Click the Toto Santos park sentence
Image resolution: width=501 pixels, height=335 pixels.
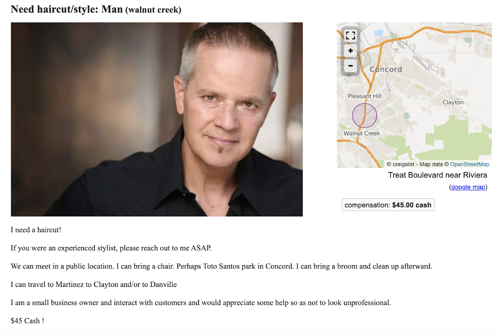click(221, 266)
